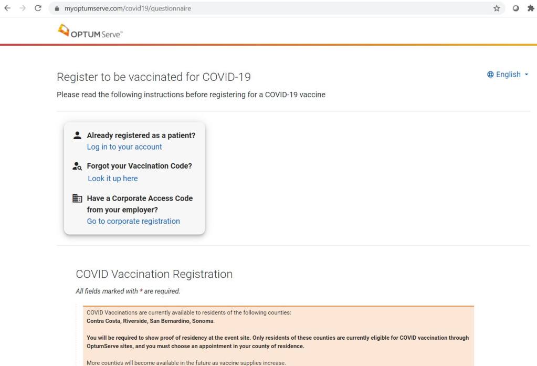Click the circular extension icon beside the star
Screen dimensions: 537x366
[515, 8]
